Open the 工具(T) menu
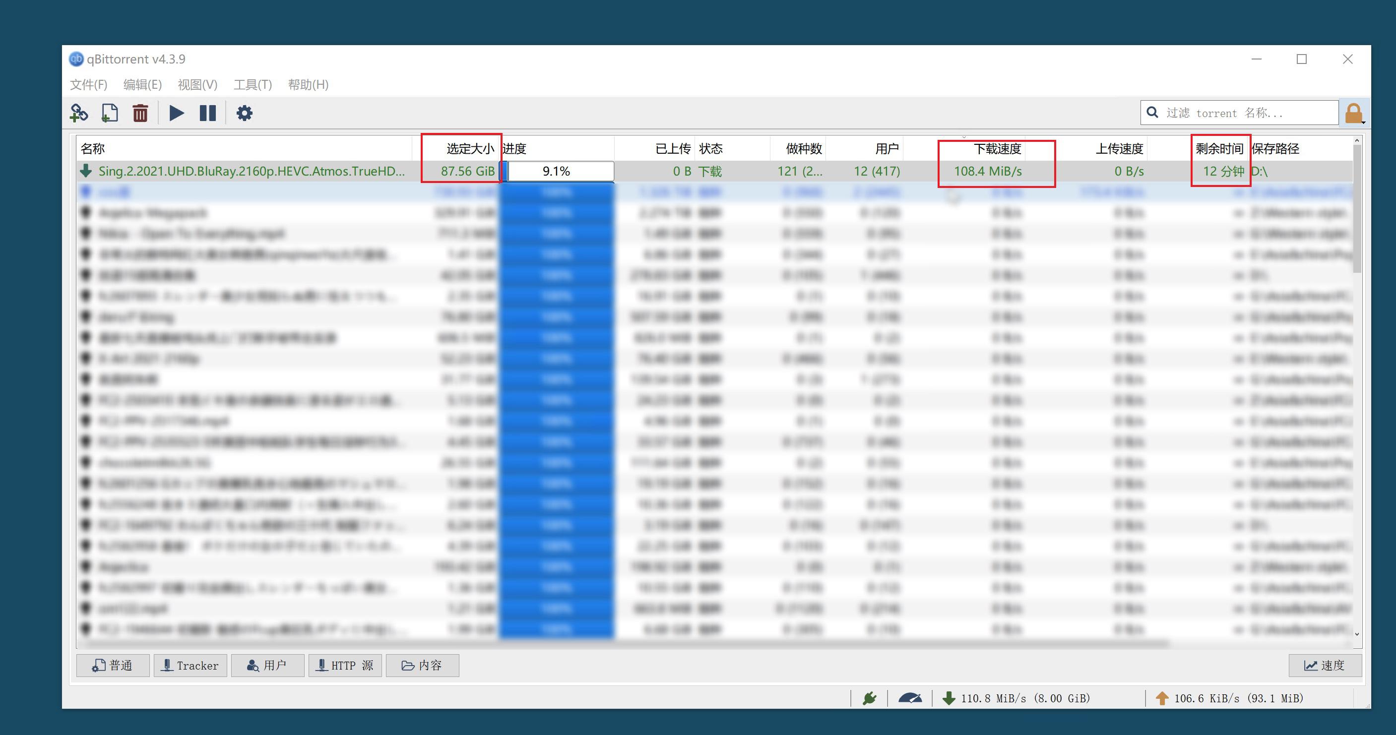Screen dimensions: 1396x735 tap(253, 84)
